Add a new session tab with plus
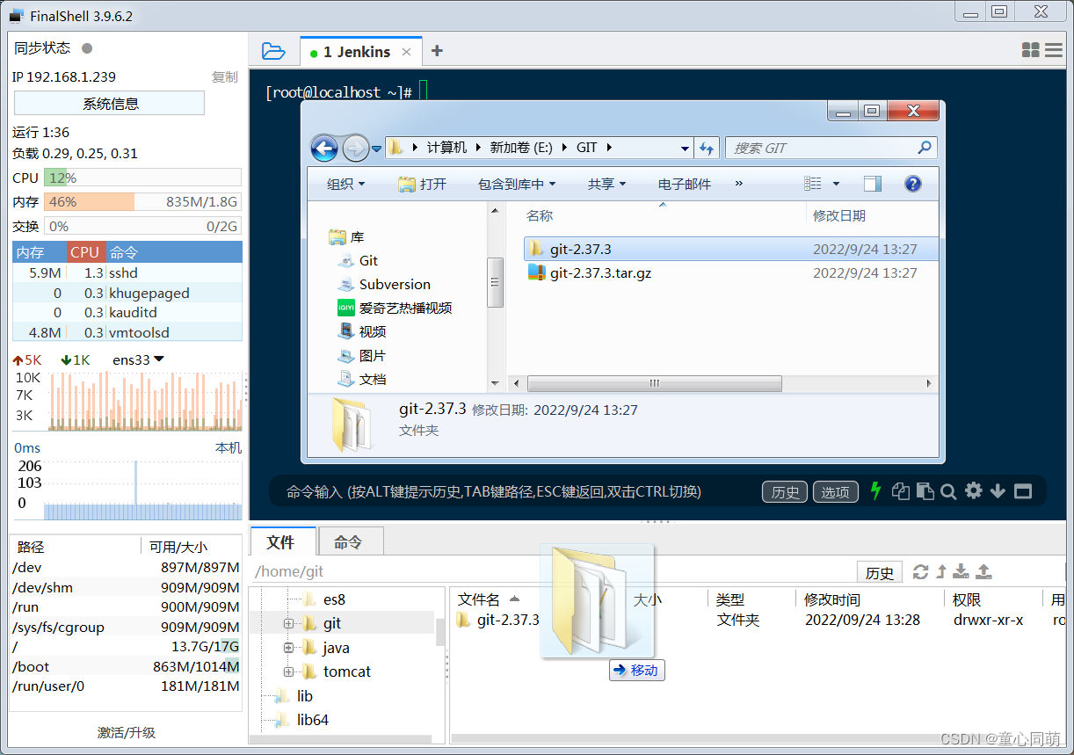This screenshot has height=755, width=1074. pos(437,51)
